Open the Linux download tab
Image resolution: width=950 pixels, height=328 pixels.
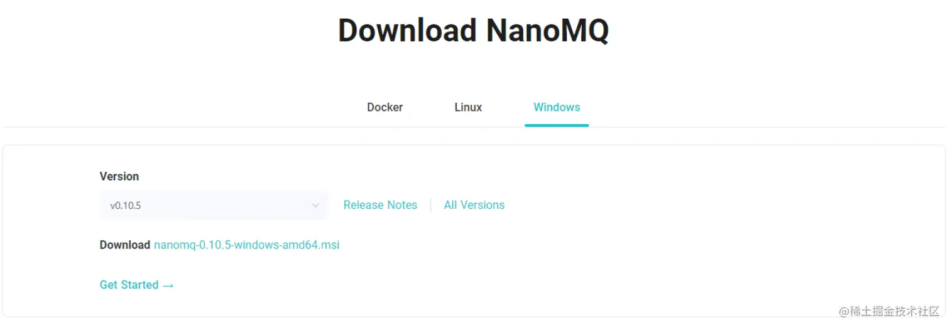coord(468,107)
